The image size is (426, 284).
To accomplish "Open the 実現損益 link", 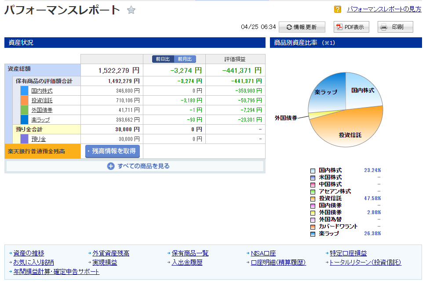I will [x=105, y=262].
